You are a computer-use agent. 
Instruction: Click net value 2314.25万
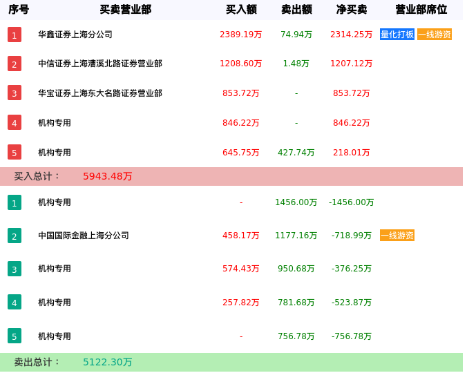click(x=351, y=35)
